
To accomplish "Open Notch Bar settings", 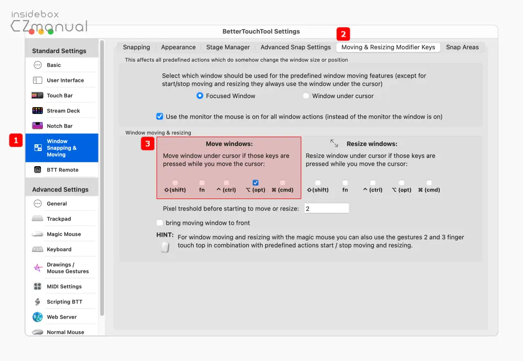I will pos(62,126).
